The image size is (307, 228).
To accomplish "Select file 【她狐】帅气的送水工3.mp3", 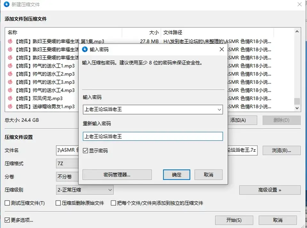I will [45, 82].
